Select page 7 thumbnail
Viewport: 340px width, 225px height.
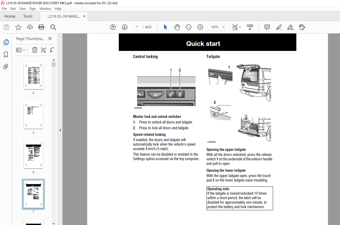pyautogui.click(x=33, y=194)
